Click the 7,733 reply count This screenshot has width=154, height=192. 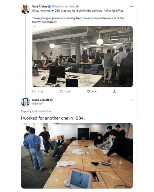click(x=41, y=92)
